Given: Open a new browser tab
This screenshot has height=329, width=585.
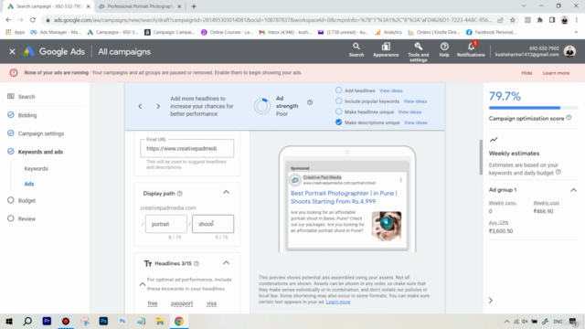Looking at the screenshot, I should click(194, 6).
